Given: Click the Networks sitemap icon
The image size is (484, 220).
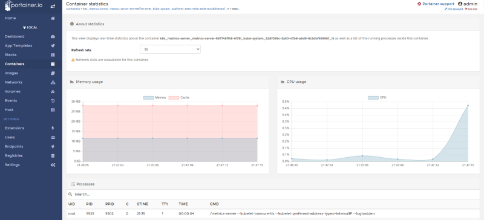Looking at the screenshot, I should tap(53, 82).
